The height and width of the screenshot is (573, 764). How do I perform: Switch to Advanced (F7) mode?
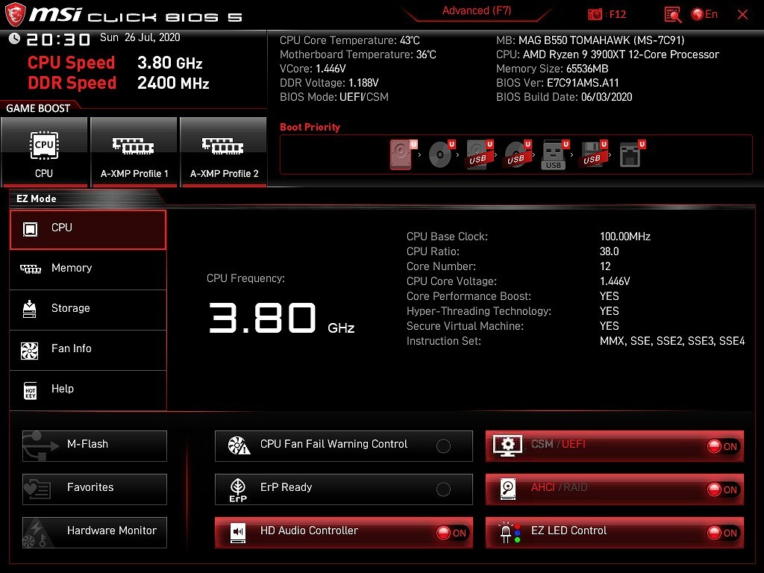coord(477,10)
